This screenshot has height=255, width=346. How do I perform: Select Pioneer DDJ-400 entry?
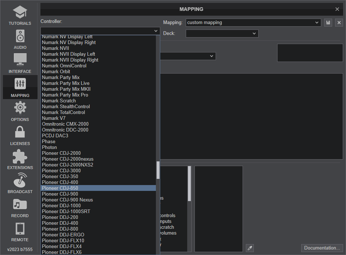[98, 223]
